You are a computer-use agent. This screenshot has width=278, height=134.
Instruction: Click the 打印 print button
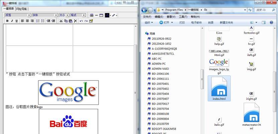click(x=182, y=22)
